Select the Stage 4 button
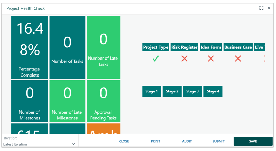The width and height of the screenshot is (276, 151). coord(213,91)
